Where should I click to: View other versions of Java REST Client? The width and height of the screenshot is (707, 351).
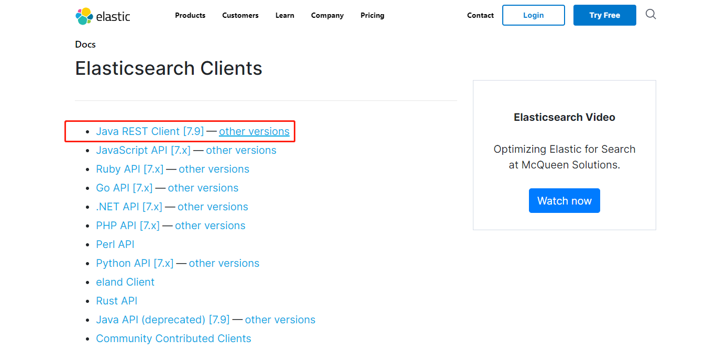click(x=254, y=131)
